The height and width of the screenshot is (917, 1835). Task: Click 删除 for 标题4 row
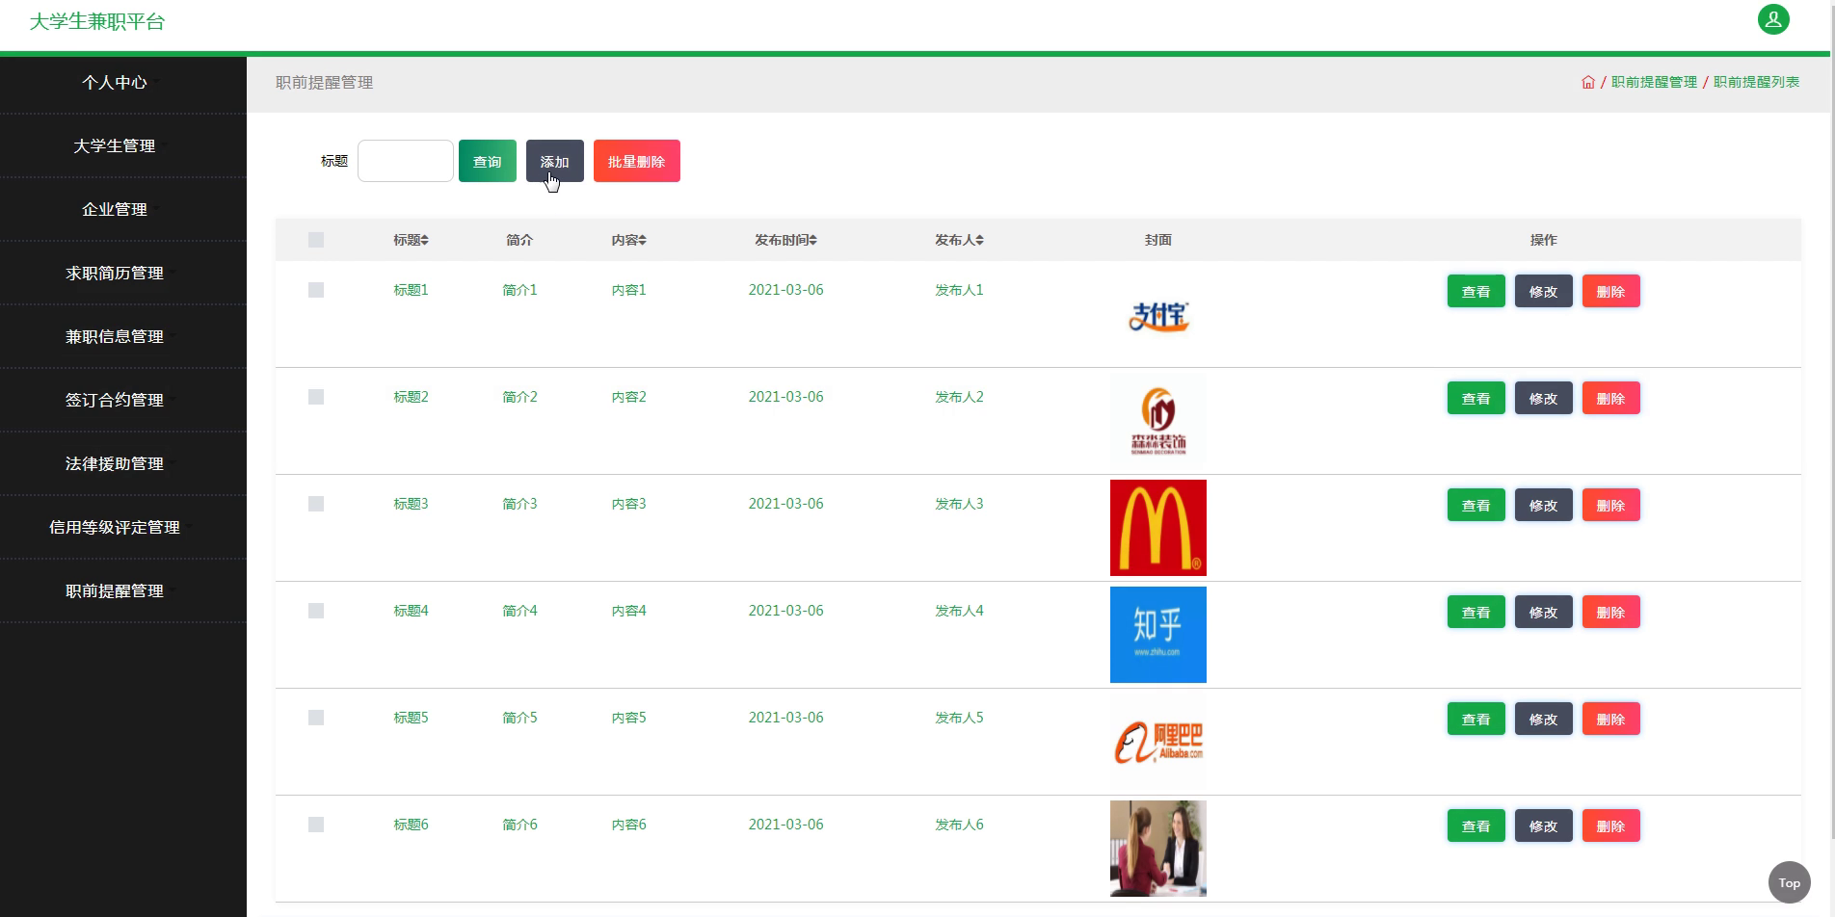pyautogui.click(x=1611, y=613)
